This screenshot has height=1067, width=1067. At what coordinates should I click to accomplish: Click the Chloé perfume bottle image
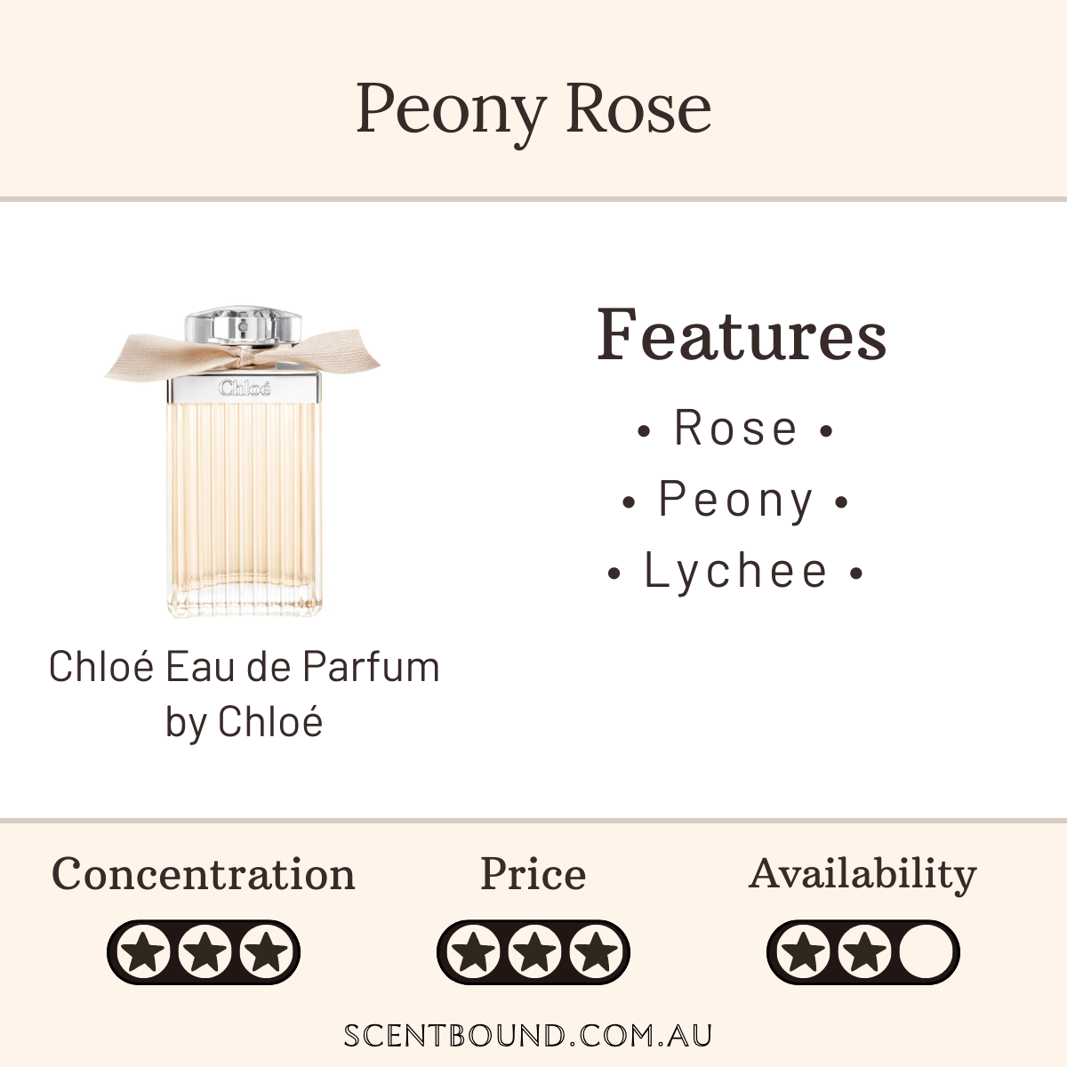tap(243, 462)
